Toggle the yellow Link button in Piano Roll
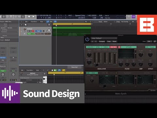The image size is (157, 118). tap(63, 70)
